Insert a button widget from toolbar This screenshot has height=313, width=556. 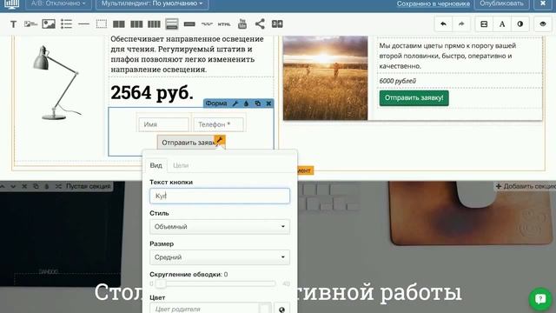click(189, 24)
